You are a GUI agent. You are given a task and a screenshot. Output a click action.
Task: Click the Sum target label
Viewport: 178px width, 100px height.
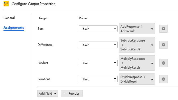coord(40,29)
